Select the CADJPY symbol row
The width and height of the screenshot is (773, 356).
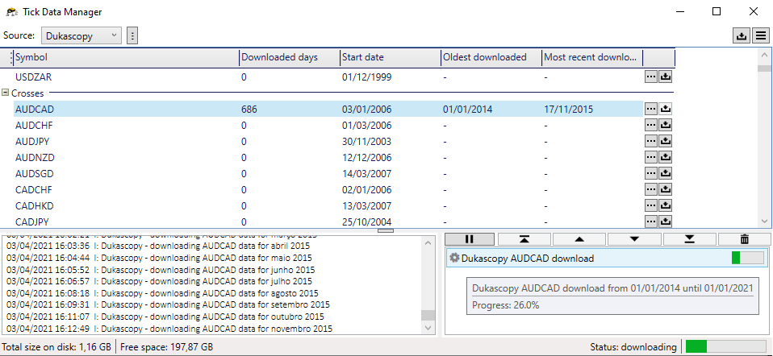pyautogui.click(x=328, y=221)
